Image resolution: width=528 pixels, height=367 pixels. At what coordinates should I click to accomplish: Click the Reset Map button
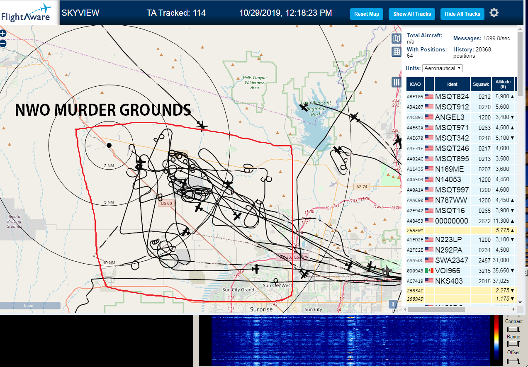pos(367,14)
